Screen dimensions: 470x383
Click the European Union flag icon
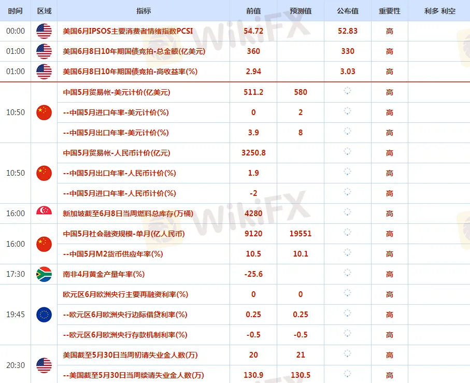(44, 315)
